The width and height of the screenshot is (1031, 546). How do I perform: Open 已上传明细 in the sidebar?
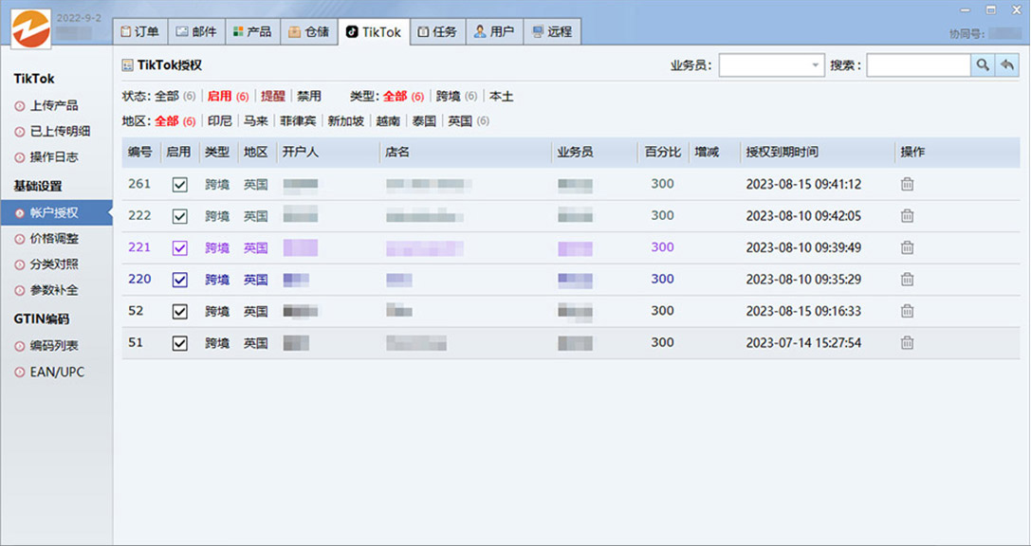(x=60, y=131)
